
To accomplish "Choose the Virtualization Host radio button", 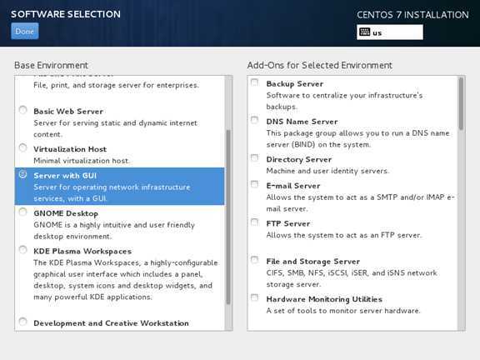I will (x=23, y=147).
